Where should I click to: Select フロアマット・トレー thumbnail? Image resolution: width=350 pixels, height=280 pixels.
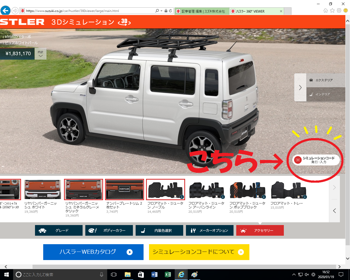[288, 189]
